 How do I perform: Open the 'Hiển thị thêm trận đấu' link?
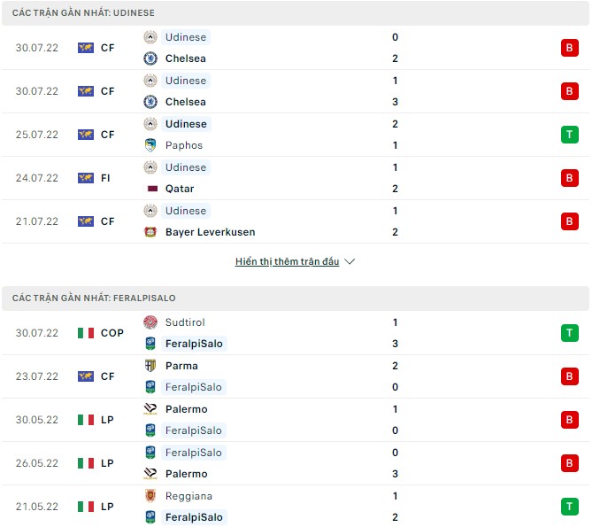point(287,262)
